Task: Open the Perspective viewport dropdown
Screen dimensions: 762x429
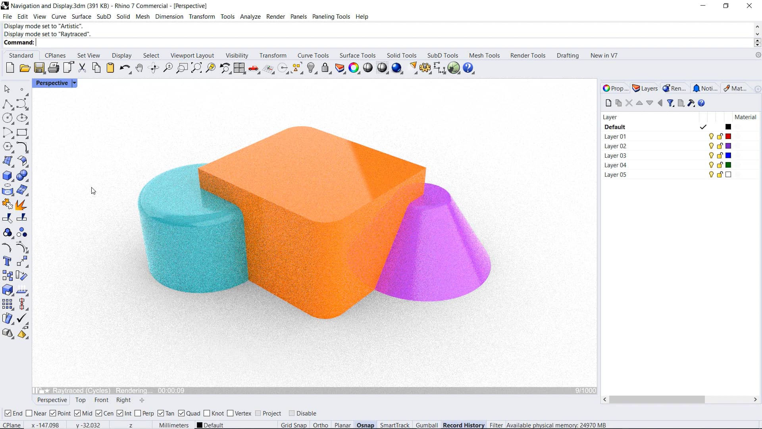Action: coord(74,83)
